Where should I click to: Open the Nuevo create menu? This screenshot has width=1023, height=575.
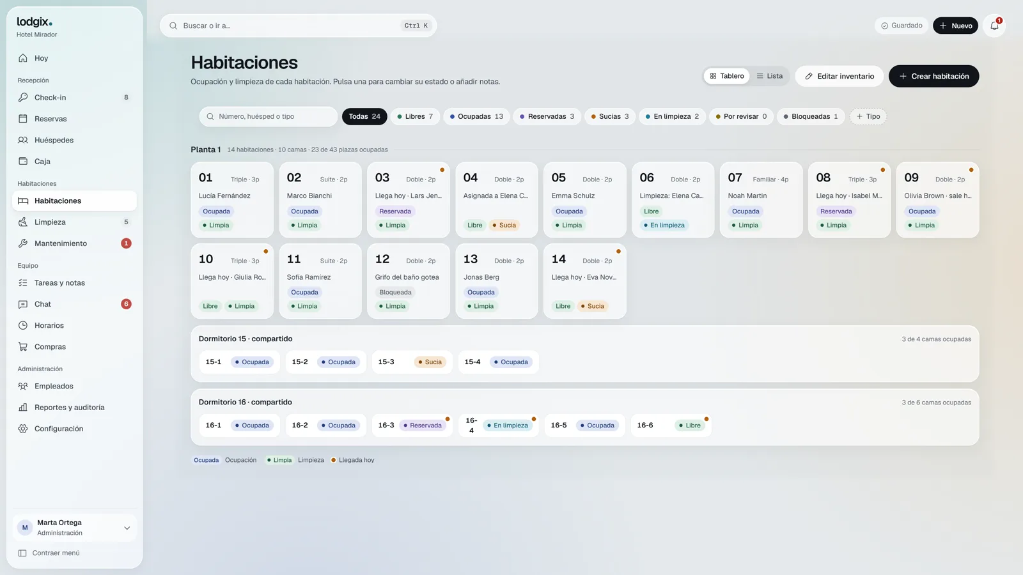[955, 26]
